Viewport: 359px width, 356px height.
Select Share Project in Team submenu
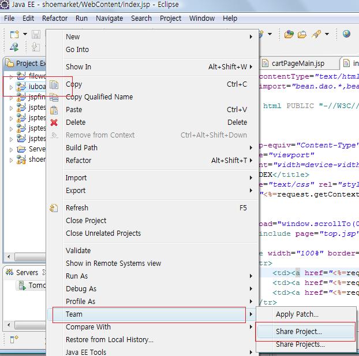point(306,332)
